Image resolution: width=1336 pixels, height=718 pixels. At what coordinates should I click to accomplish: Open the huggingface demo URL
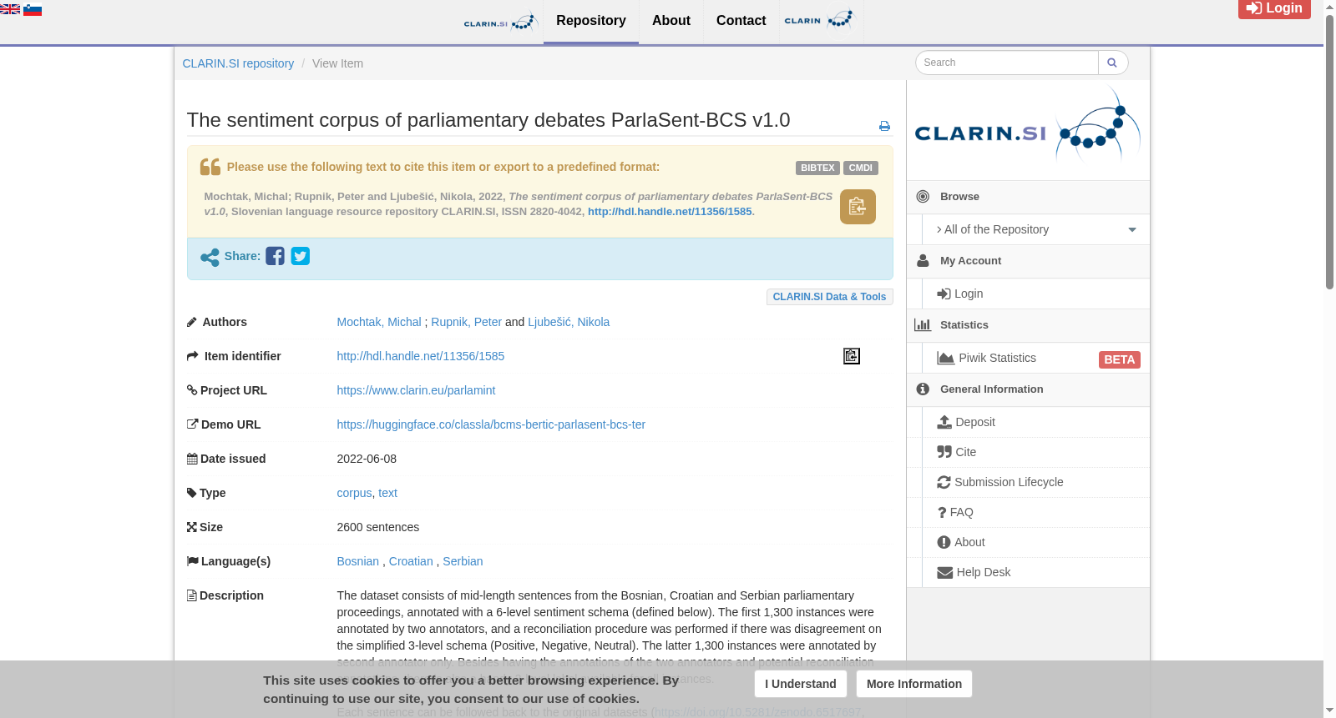[491, 424]
